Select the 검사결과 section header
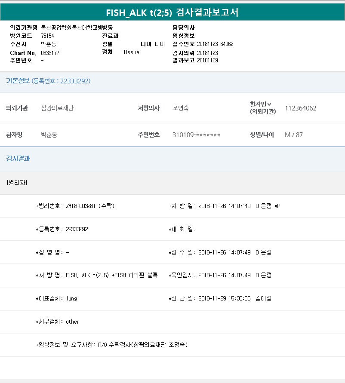Image resolution: width=345 pixels, height=383 pixels. tap(18, 158)
